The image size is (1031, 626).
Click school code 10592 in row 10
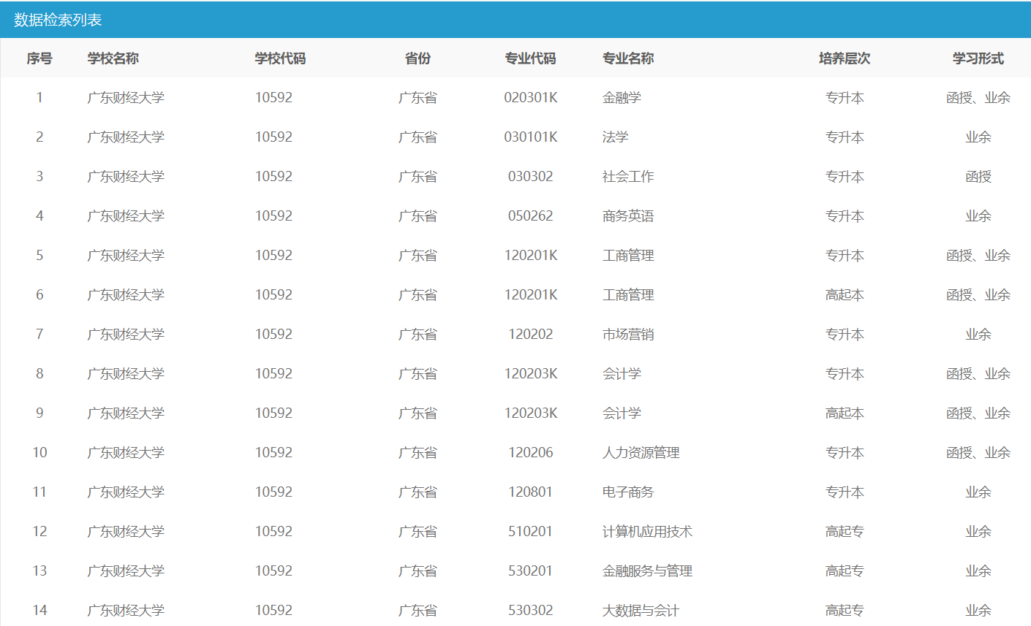point(273,453)
